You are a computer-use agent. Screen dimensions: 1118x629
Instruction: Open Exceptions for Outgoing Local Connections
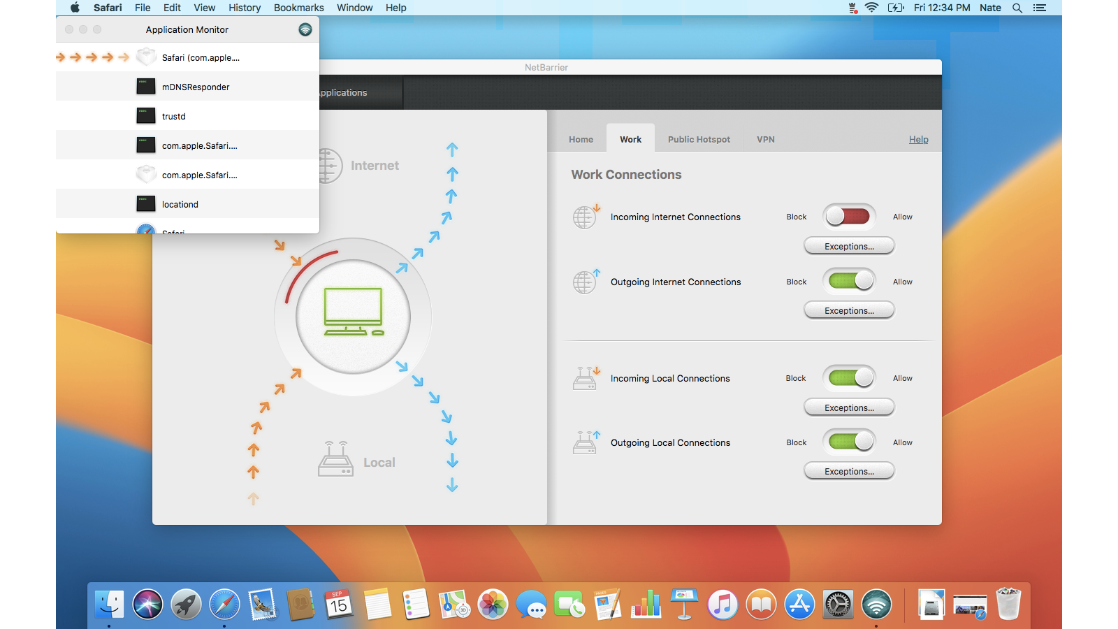pyautogui.click(x=849, y=471)
